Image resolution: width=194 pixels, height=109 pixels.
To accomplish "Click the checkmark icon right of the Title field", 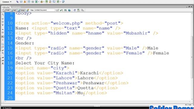I will tap(57, 10).
